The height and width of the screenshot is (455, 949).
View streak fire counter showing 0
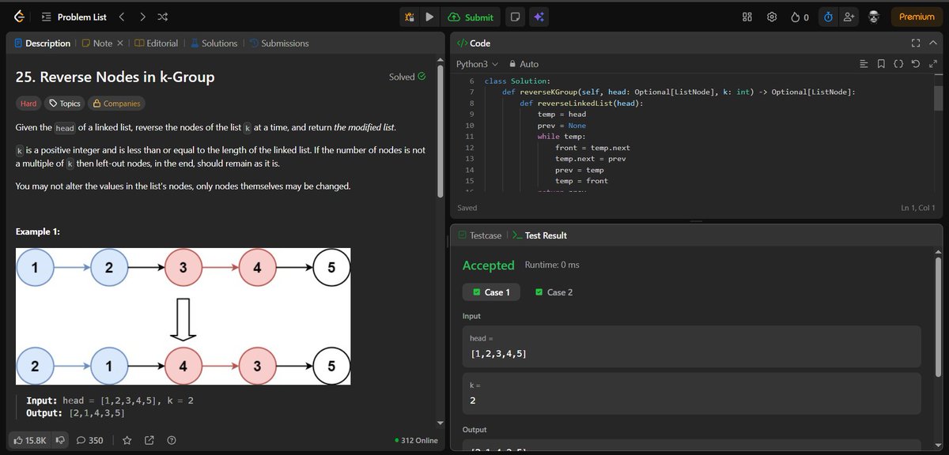point(800,17)
